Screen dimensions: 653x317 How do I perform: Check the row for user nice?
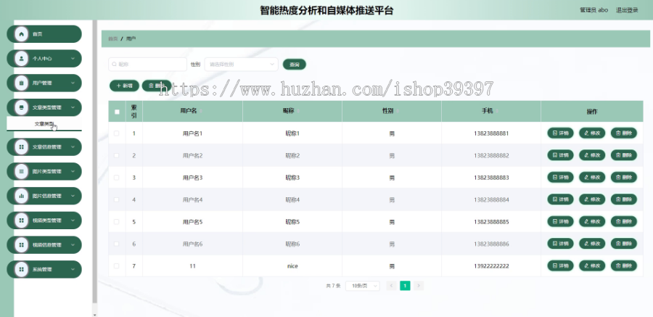point(117,265)
